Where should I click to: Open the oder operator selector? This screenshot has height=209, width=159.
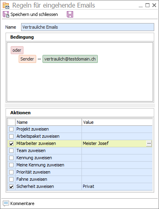coord(17,50)
